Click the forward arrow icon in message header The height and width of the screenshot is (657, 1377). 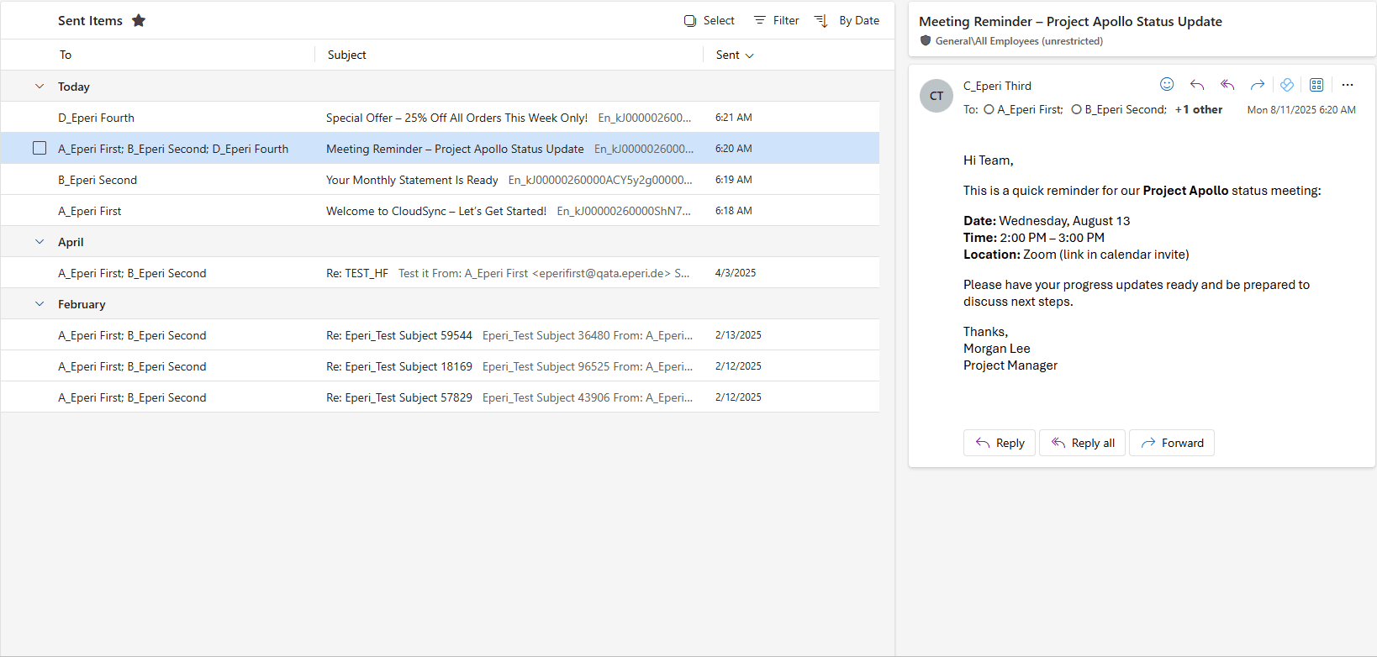coord(1258,84)
